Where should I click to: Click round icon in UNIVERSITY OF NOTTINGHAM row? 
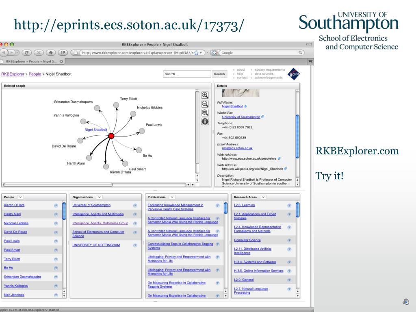135,245
